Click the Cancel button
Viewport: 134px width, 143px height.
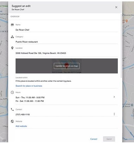point(94,139)
